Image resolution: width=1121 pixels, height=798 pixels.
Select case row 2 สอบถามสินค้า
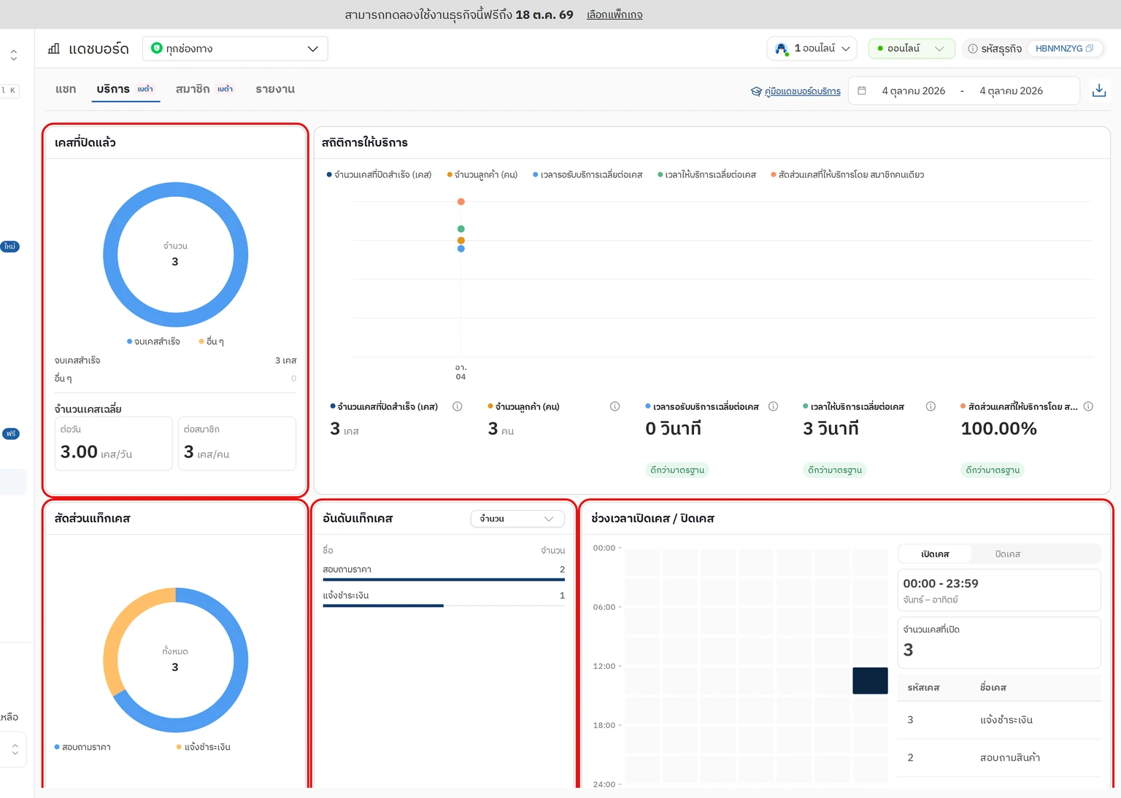pyautogui.click(x=999, y=758)
